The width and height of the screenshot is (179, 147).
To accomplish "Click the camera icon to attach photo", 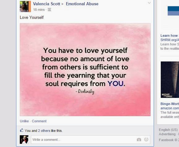I will pos(139,140).
